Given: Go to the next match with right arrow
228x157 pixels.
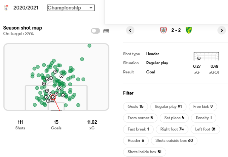Looking at the screenshot, I should [221, 30].
